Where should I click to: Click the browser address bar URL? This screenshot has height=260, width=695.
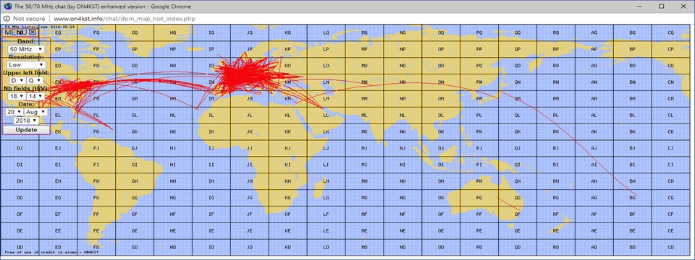click(124, 19)
